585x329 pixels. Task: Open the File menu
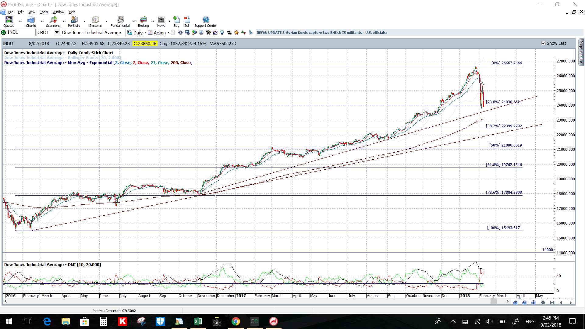coord(11,12)
